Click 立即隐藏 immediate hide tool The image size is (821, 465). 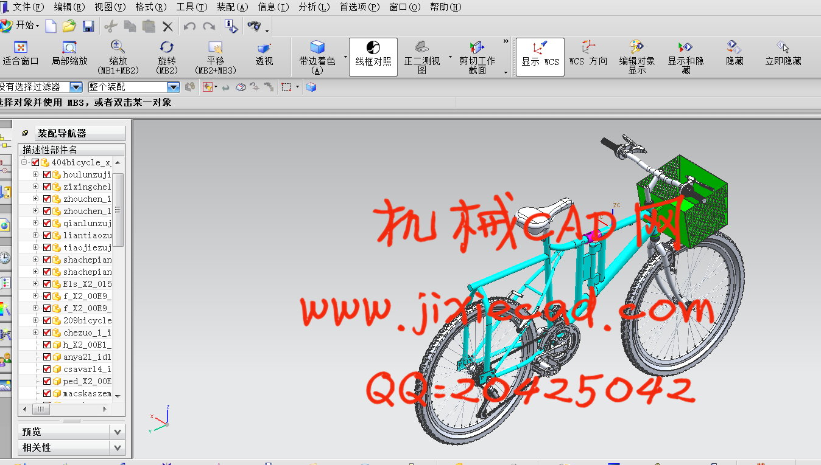(x=783, y=54)
